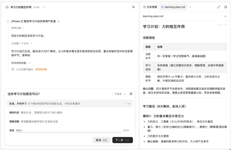Click the 这份学习计划是否可以？question title
Image resolution: width=231 pixels, height=150 pixels.
[24, 94]
